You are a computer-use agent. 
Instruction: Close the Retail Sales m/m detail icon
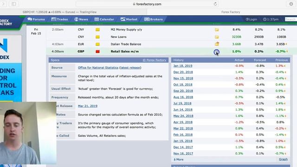(x=217, y=51)
